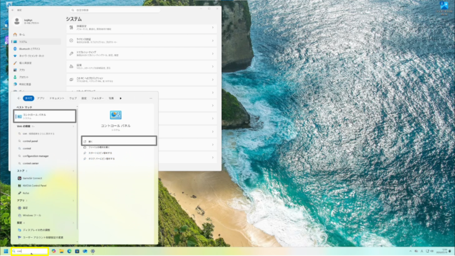Viewport: 455px width, 256px height.
Task: Click the taskbar search input field
Action: click(x=30, y=251)
